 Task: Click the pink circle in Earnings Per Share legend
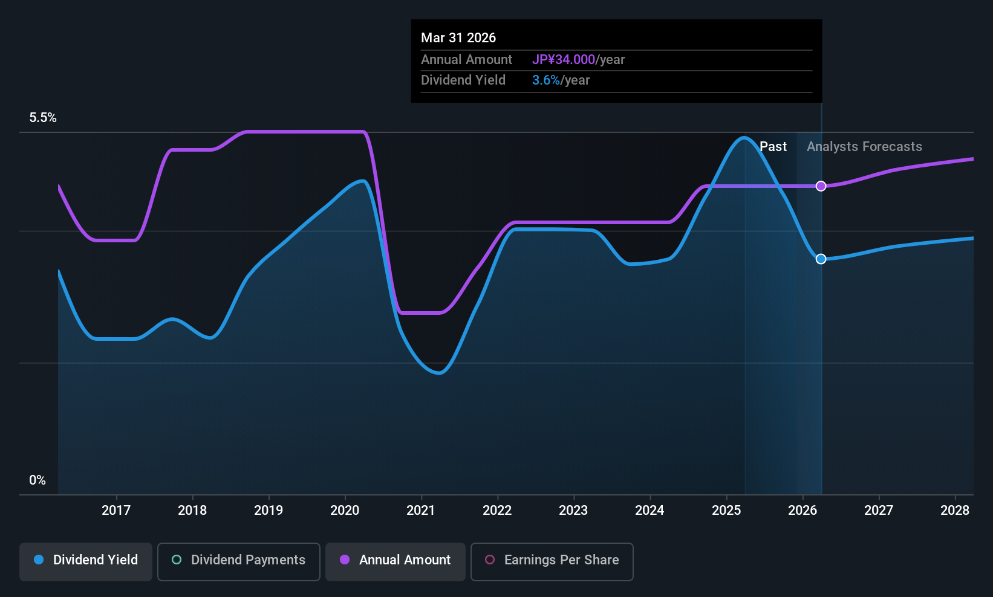coord(490,560)
